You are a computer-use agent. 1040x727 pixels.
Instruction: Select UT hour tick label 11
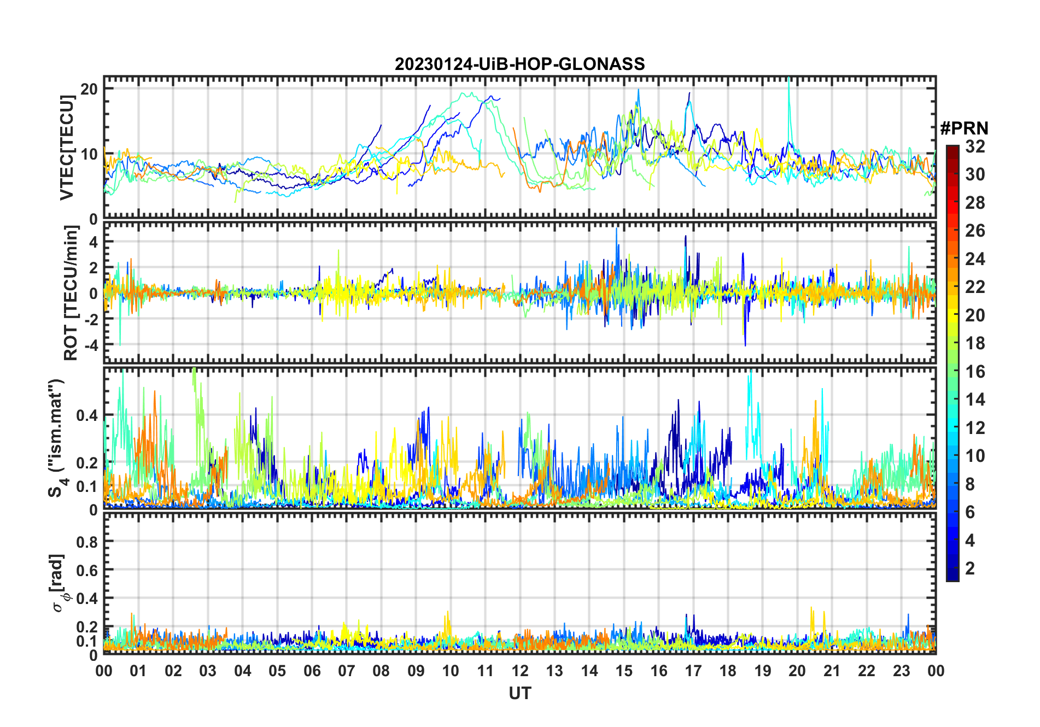click(x=486, y=671)
